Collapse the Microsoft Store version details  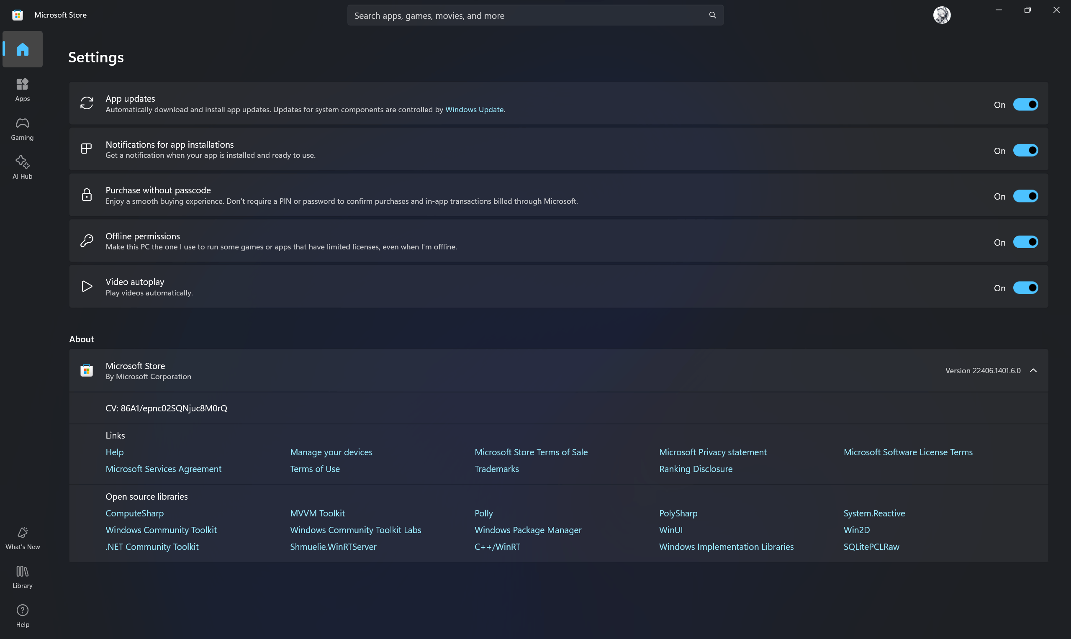pyautogui.click(x=1032, y=370)
